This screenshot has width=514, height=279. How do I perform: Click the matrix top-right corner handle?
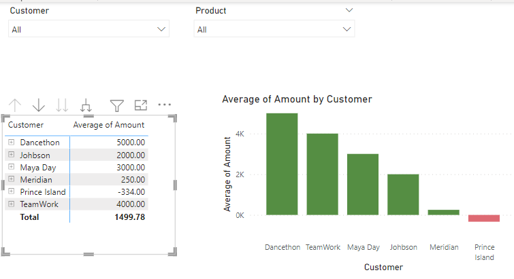point(173,118)
